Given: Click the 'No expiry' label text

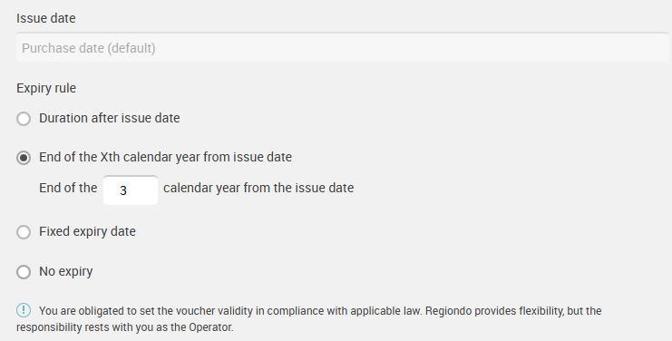Looking at the screenshot, I should (x=66, y=271).
